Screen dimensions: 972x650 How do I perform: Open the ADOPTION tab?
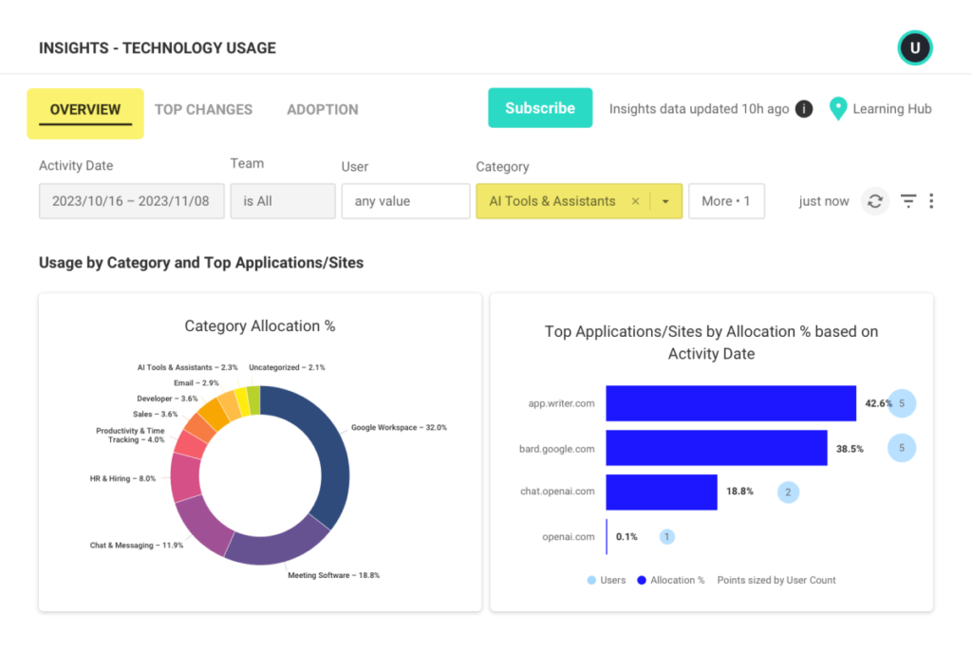point(323,109)
